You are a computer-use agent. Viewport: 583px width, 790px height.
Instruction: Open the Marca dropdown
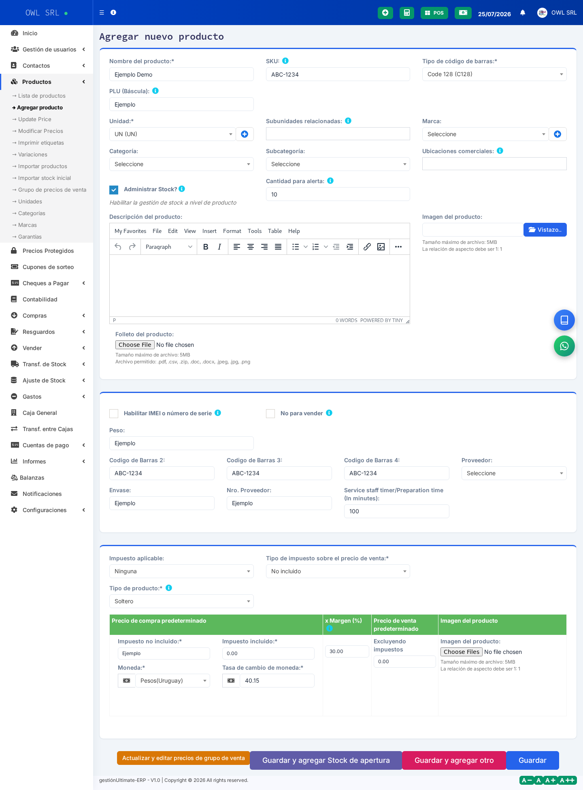[485, 134]
